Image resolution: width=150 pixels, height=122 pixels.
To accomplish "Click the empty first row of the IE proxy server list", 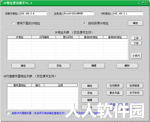I will (x=42, y=88).
